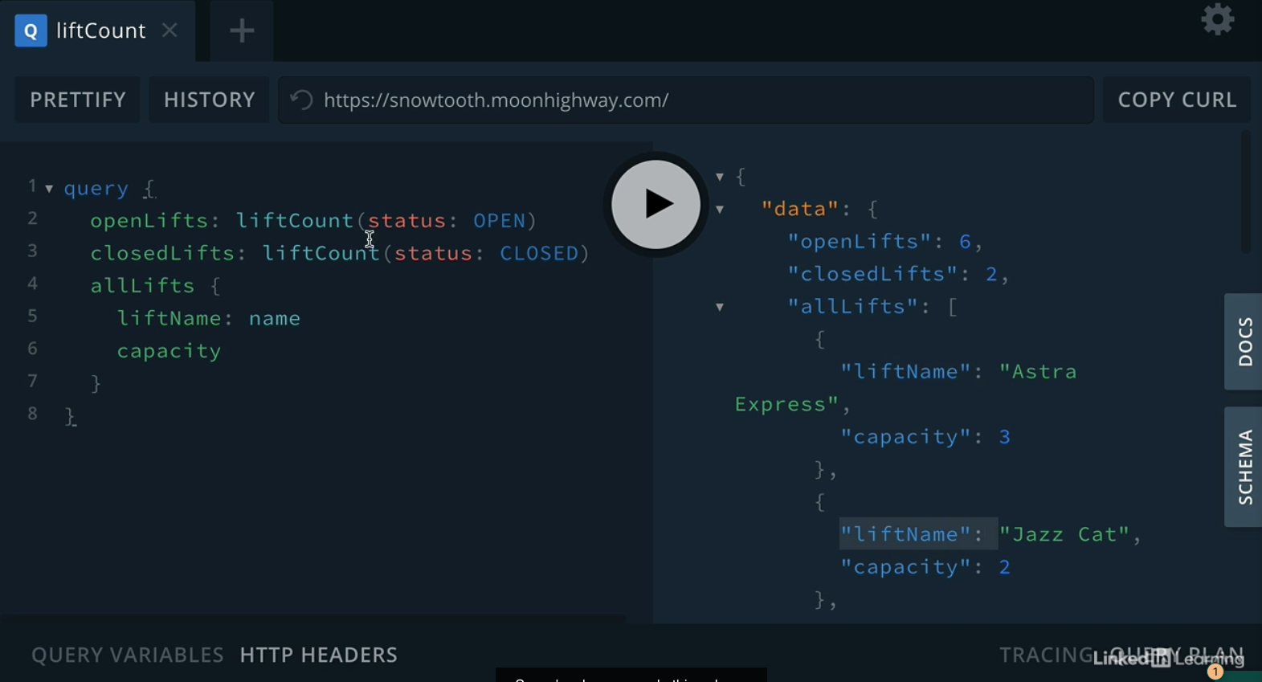Open the DOCS side panel
1262x682 pixels.
coord(1244,341)
